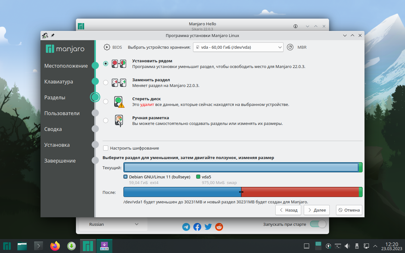Image resolution: width=405 pixels, height=253 pixels.
Task: Select the 'Установить рядом' radio button
Action: [106, 64]
